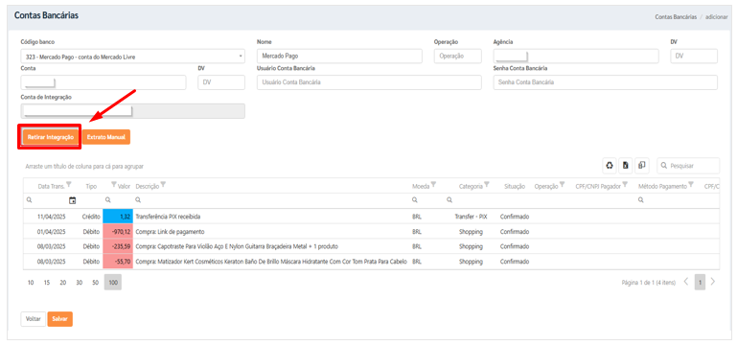The image size is (737, 345).
Task: Click the Extrato Manual button
Action: pyautogui.click(x=106, y=137)
